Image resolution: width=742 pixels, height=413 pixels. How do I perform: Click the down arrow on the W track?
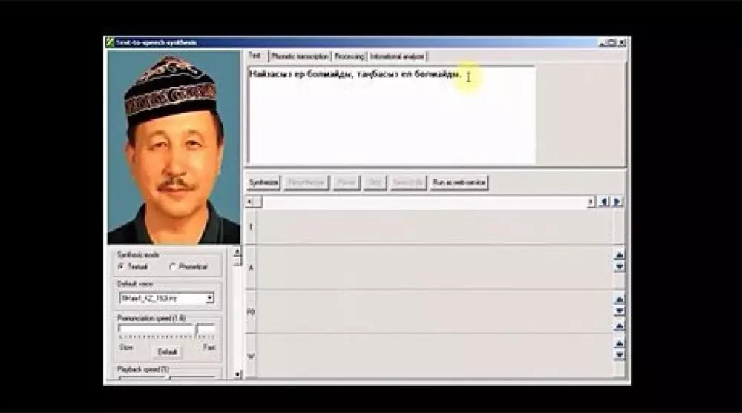pos(620,355)
